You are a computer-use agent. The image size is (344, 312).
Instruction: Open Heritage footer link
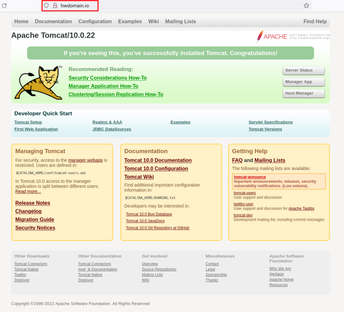click(x=277, y=274)
